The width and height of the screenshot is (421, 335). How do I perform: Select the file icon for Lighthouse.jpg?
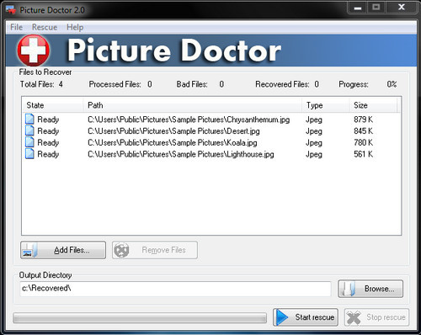click(x=29, y=154)
